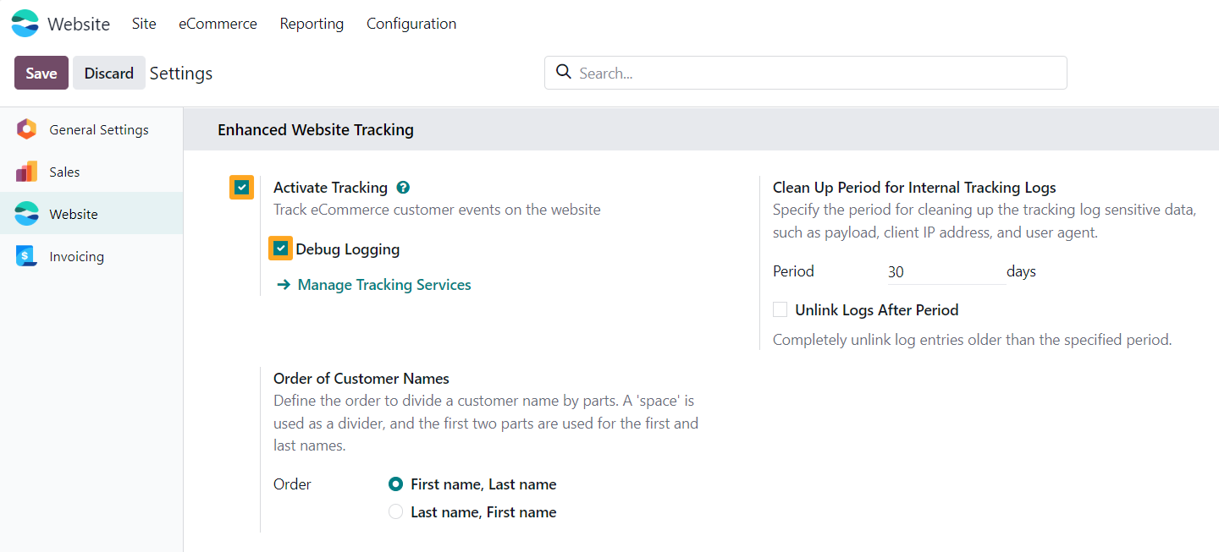Disable the Activate Tracking checkbox
The height and width of the screenshot is (552, 1219).
[241, 187]
